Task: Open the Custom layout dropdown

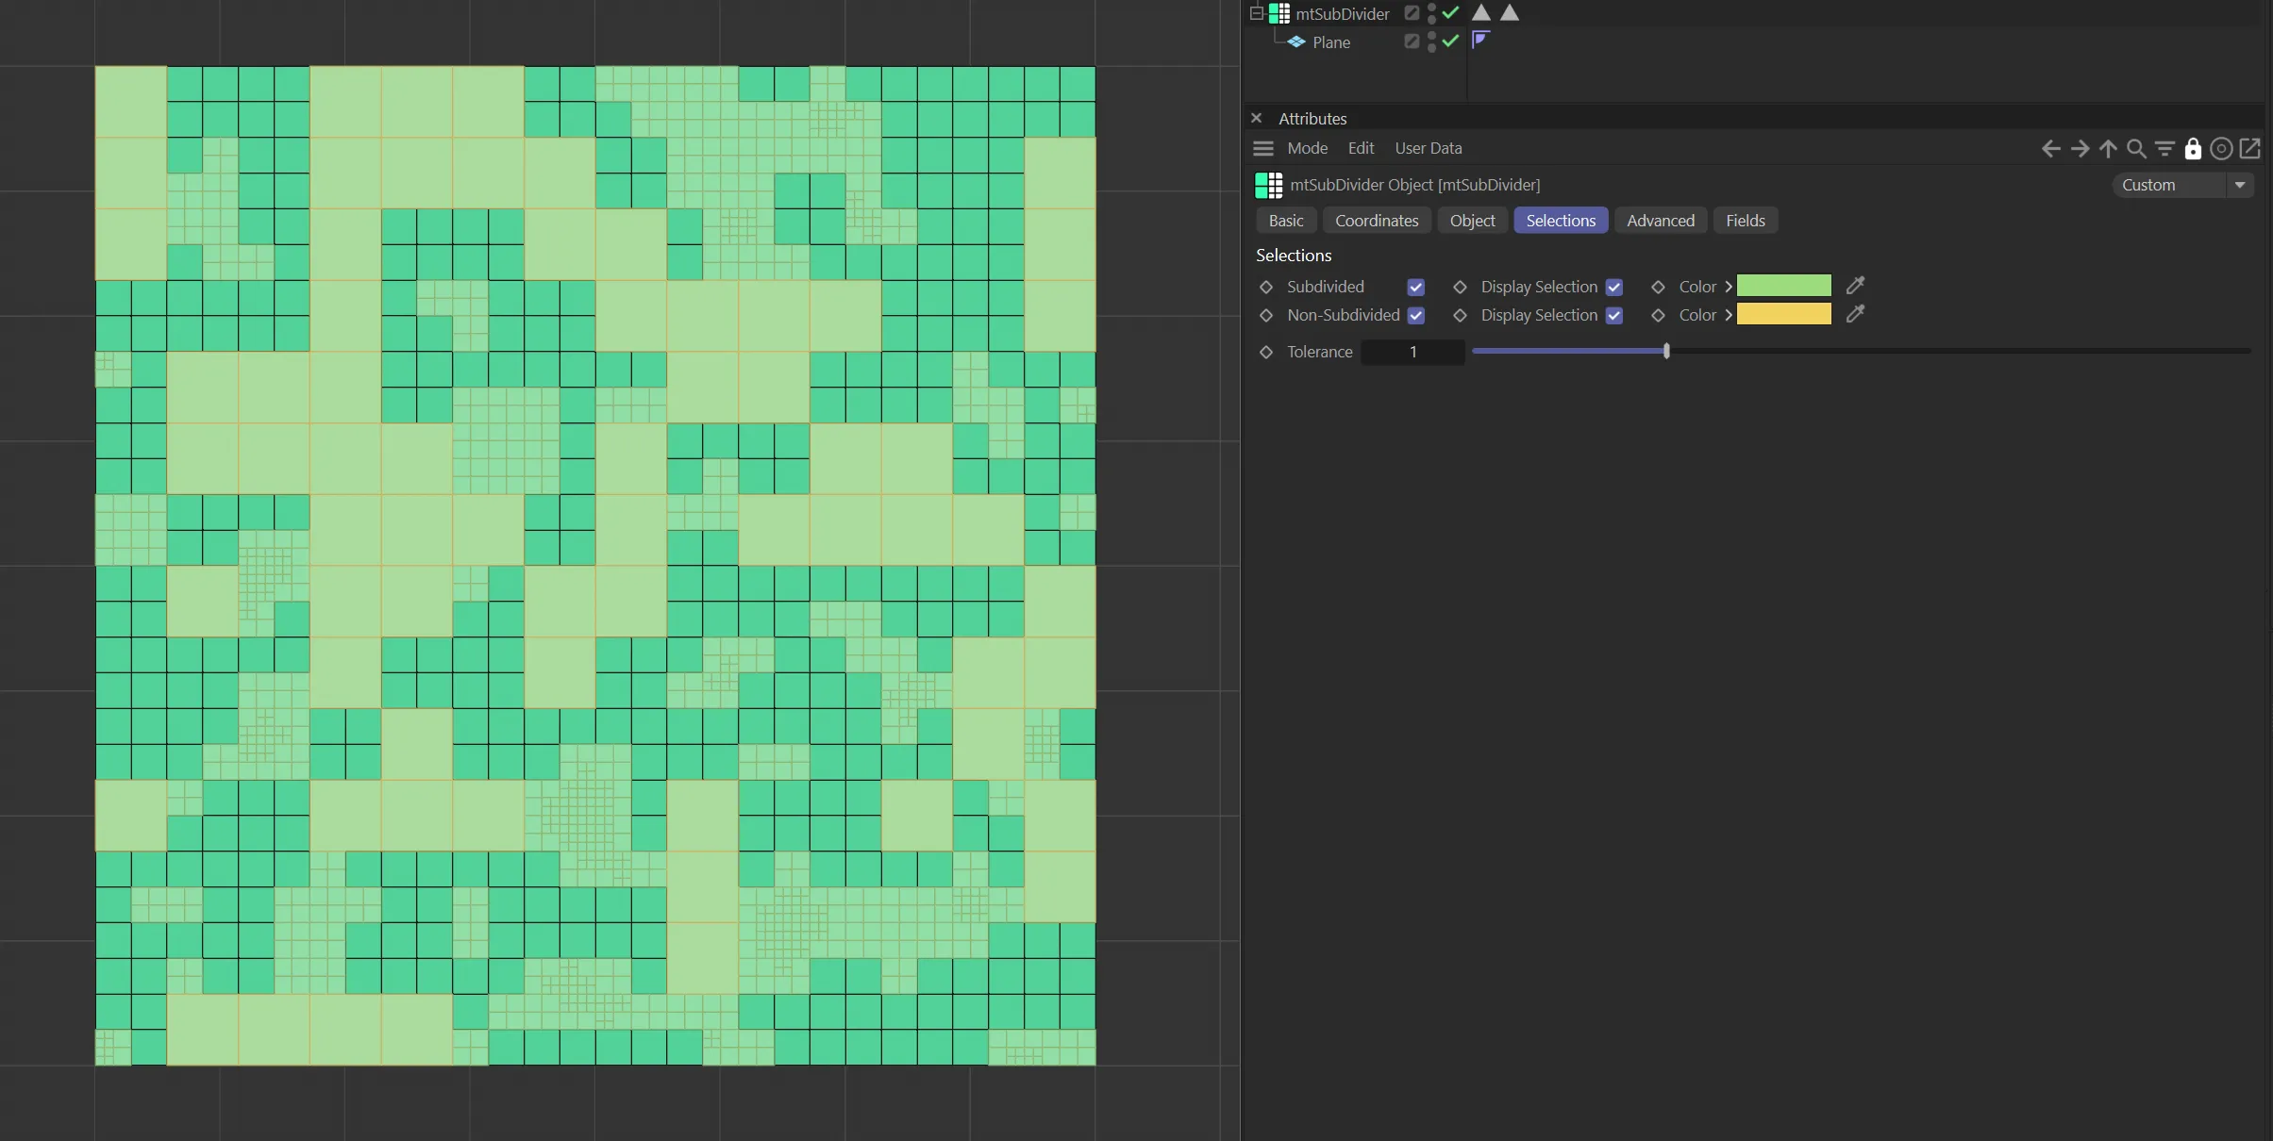Action: [x=2239, y=185]
